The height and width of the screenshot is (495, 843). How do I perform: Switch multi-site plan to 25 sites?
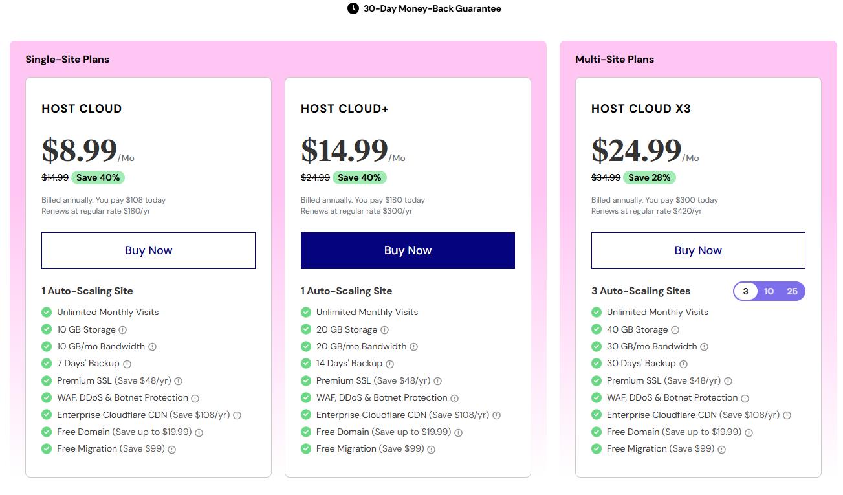point(792,291)
